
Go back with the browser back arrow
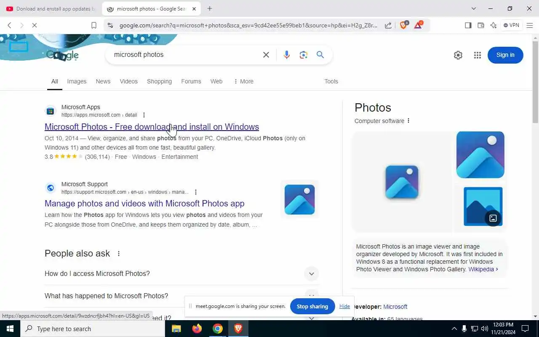[9, 25]
